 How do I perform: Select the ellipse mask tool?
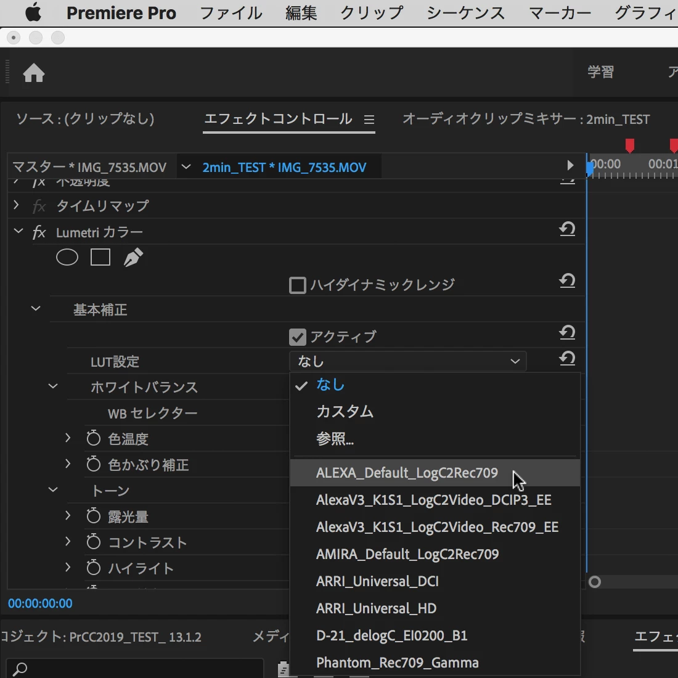pyautogui.click(x=67, y=257)
